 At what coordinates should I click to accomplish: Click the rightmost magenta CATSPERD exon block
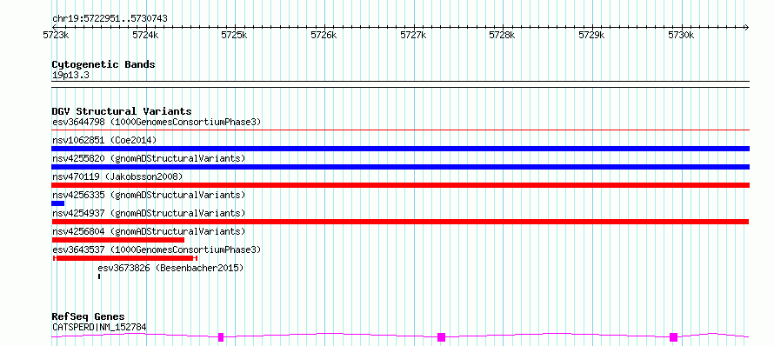coord(673,337)
